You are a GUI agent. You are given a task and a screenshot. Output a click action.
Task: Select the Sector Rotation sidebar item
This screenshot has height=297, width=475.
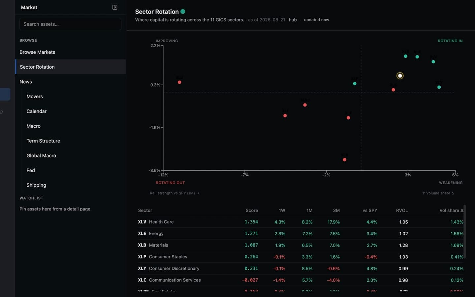pyautogui.click(x=71, y=67)
